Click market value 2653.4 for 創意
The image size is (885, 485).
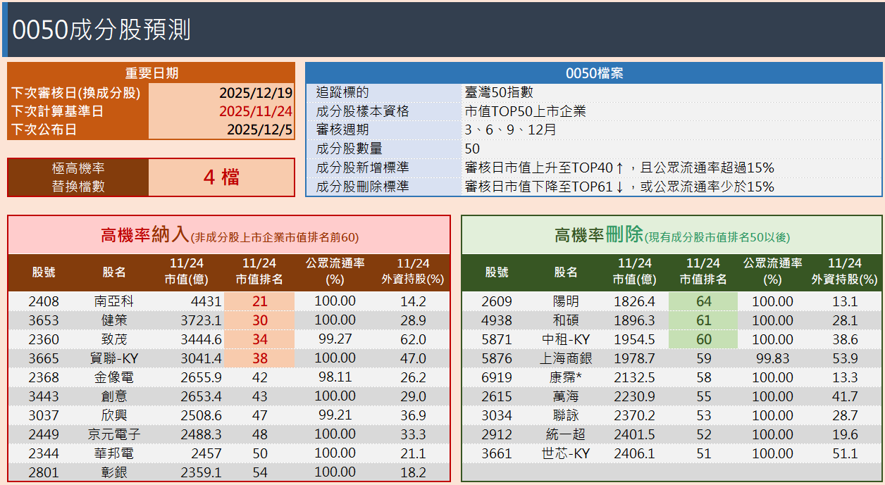[x=201, y=396]
